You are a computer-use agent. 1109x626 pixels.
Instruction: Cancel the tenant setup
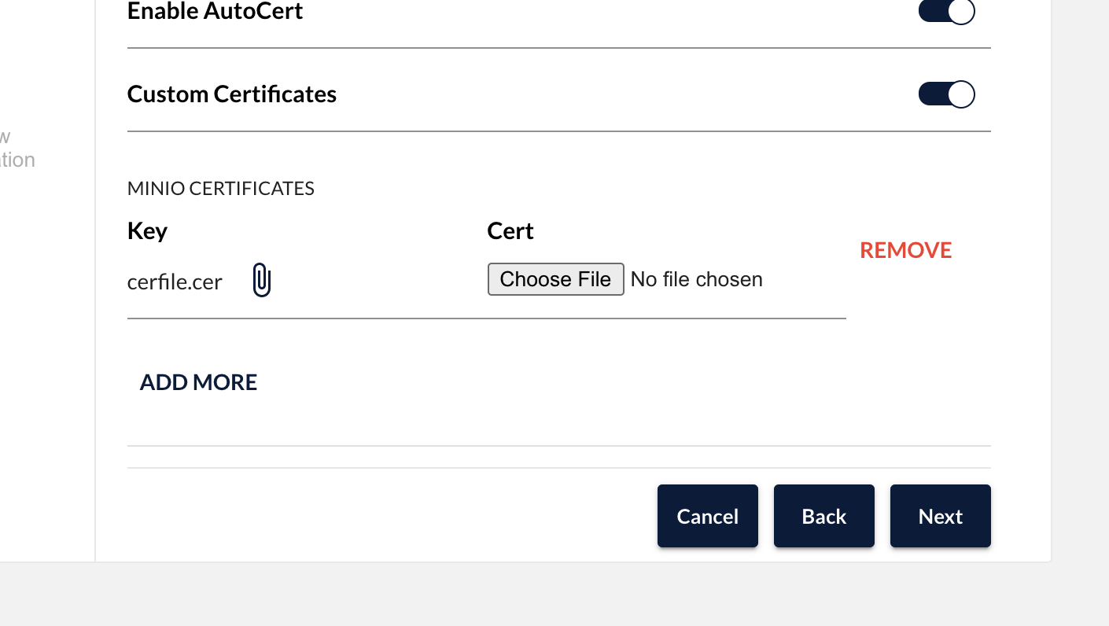(x=708, y=516)
